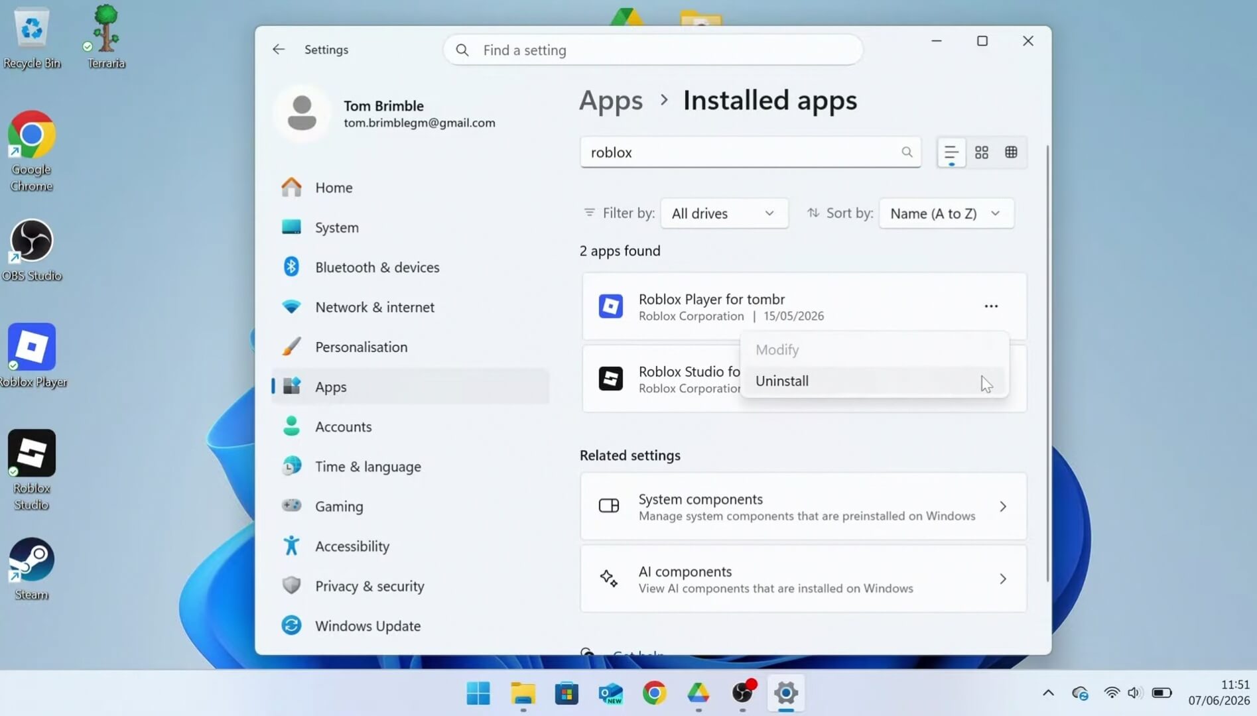Choose the greyed Modify menu entry
The width and height of the screenshot is (1257, 716).
[874, 349]
